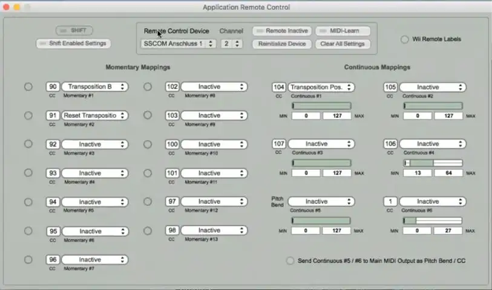Enable Send Continuous #5 / #6 to Main MIDI Output
The height and width of the screenshot is (290, 492).
[290, 261]
